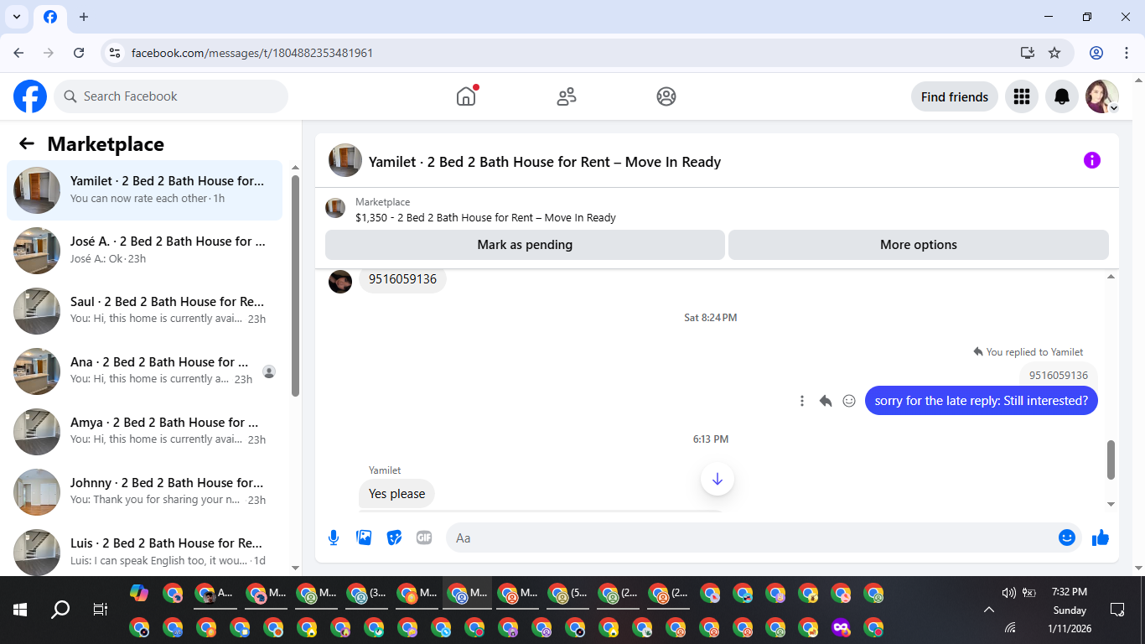1145x644 pixels.
Task: Open Chrome three-dot menu
Action: tap(1127, 53)
